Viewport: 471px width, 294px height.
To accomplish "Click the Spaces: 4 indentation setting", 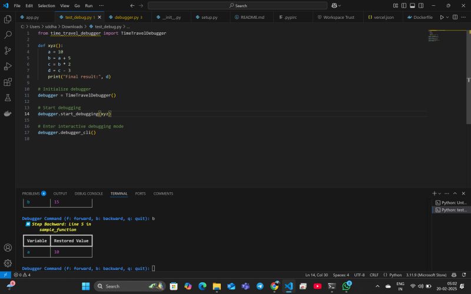I will [340, 275].
